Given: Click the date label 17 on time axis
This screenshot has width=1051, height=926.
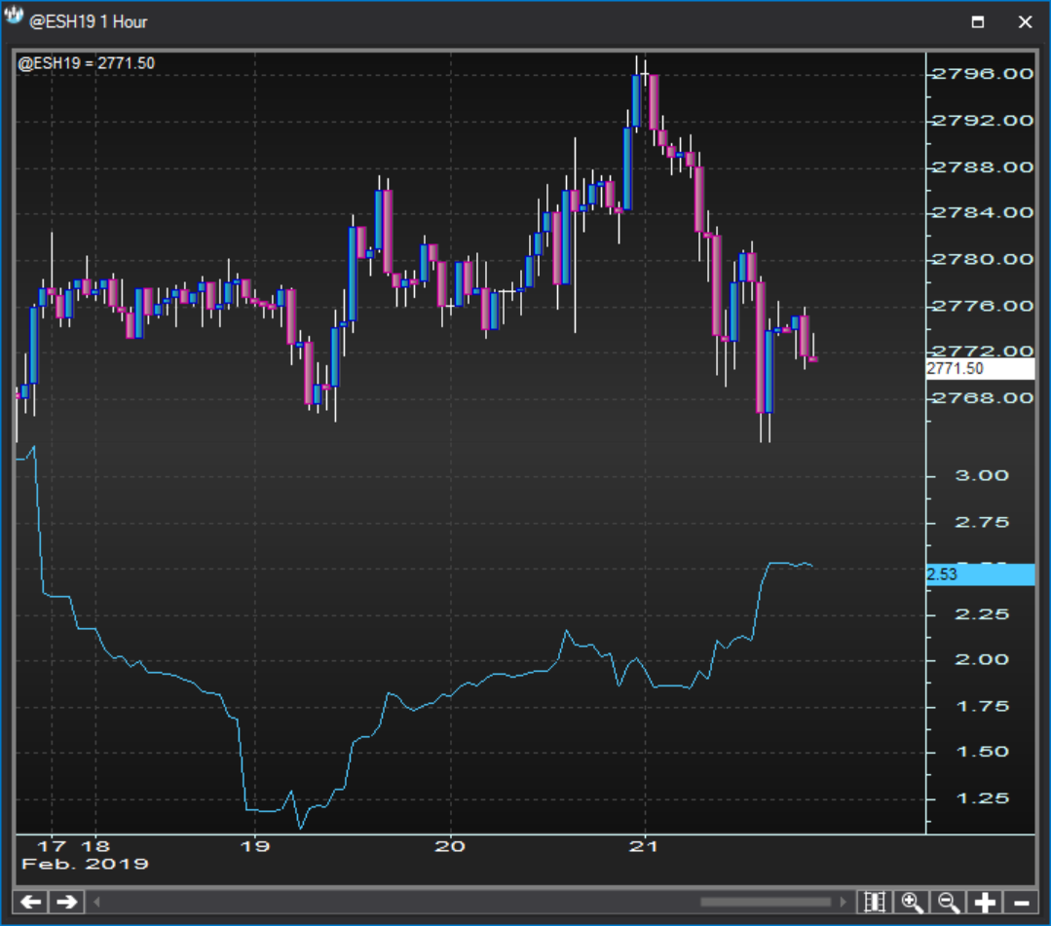Looking at the screenshot, I should [x=52, y=846].
